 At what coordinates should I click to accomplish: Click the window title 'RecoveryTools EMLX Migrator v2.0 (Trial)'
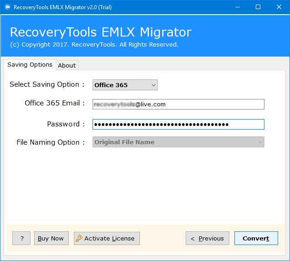[x=63, y=7]
